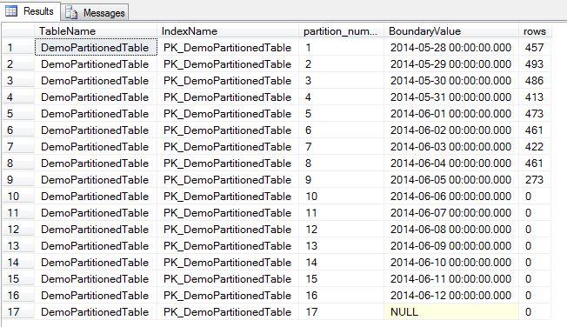Click boundary value 2014-06-05 00:00:00.000

(451, 180)
